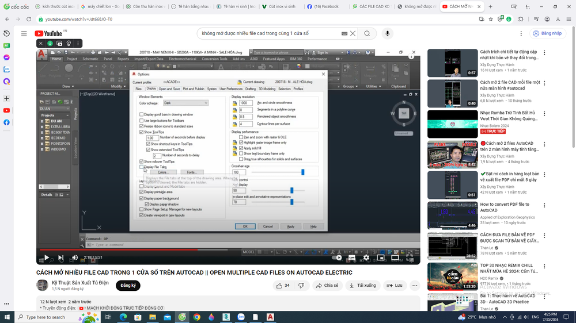Toggle Display File Tabs checkbox in the video
The height and width of the screenshot is (323, 576).
[x=142, y=167]
